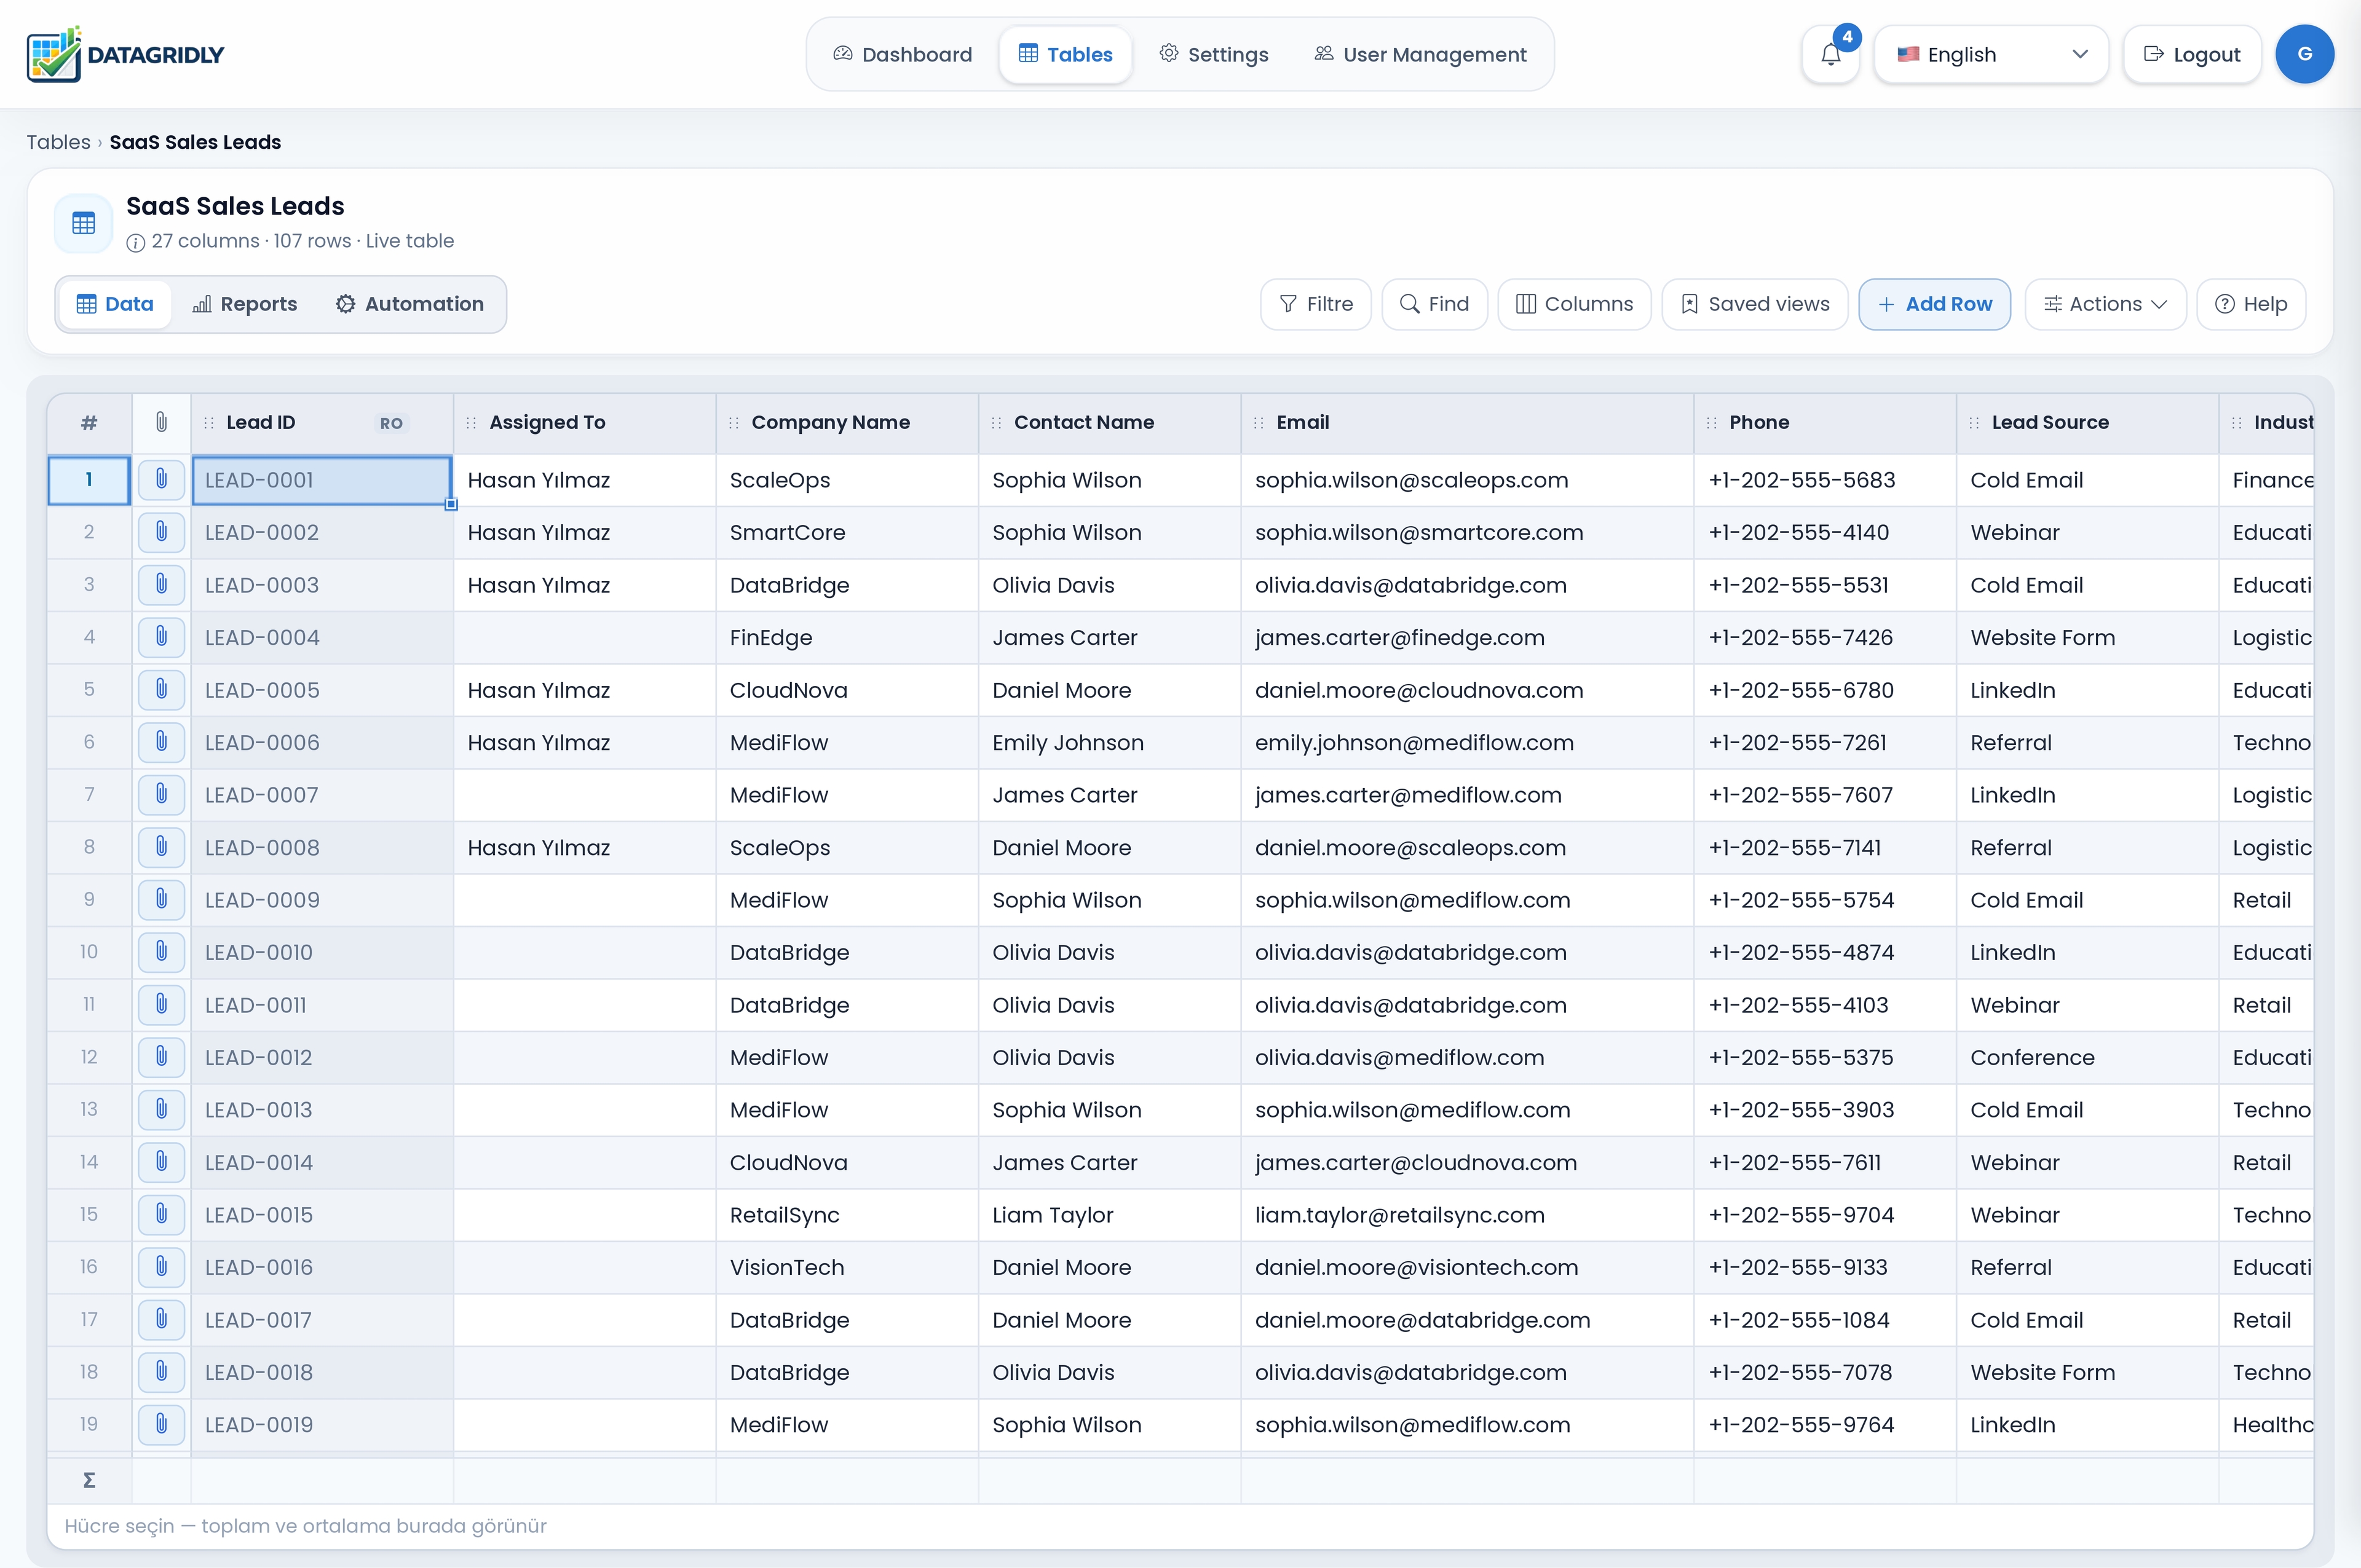Open attachments for LEAD-0002 row
2361x1568 pixels.
point(161,532)
